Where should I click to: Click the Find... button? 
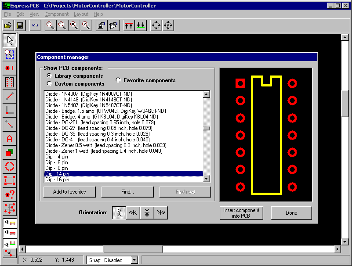(x=127, y=192)
